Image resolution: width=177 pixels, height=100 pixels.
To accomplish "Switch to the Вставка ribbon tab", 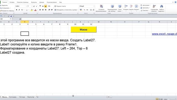I will pos(12,2).
